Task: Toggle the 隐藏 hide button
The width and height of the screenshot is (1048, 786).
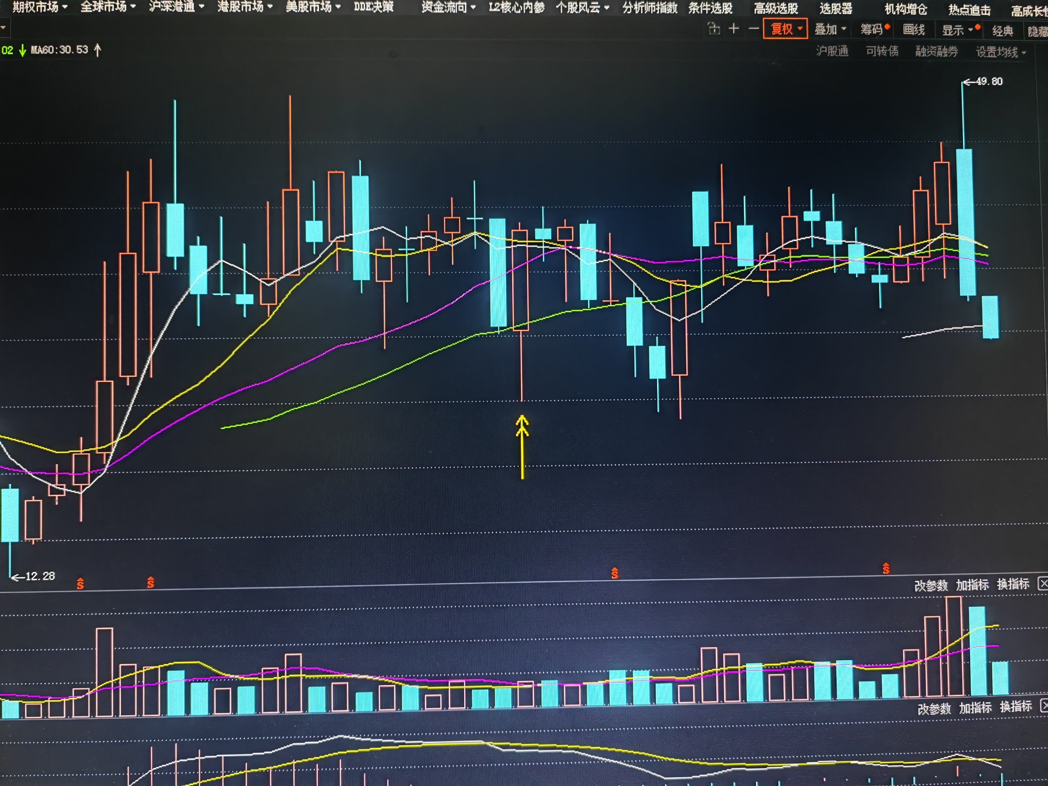Action: point(1038,31)
